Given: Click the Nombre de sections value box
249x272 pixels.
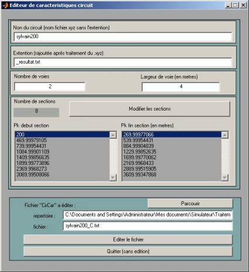Looking at the screenshot, I should click(36, 112).
